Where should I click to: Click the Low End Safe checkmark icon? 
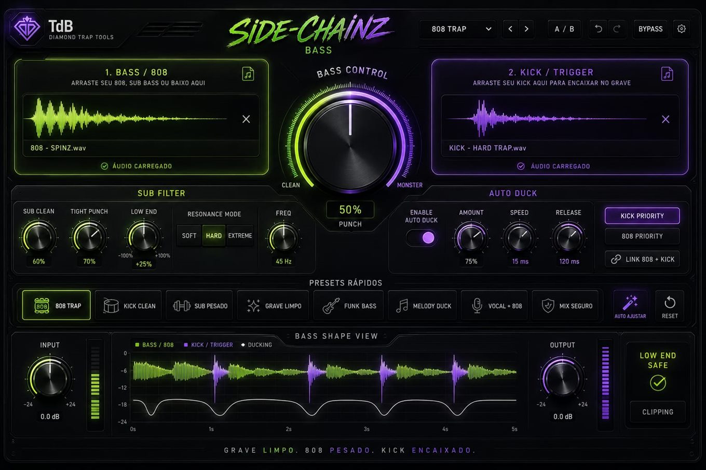[658, 383]
